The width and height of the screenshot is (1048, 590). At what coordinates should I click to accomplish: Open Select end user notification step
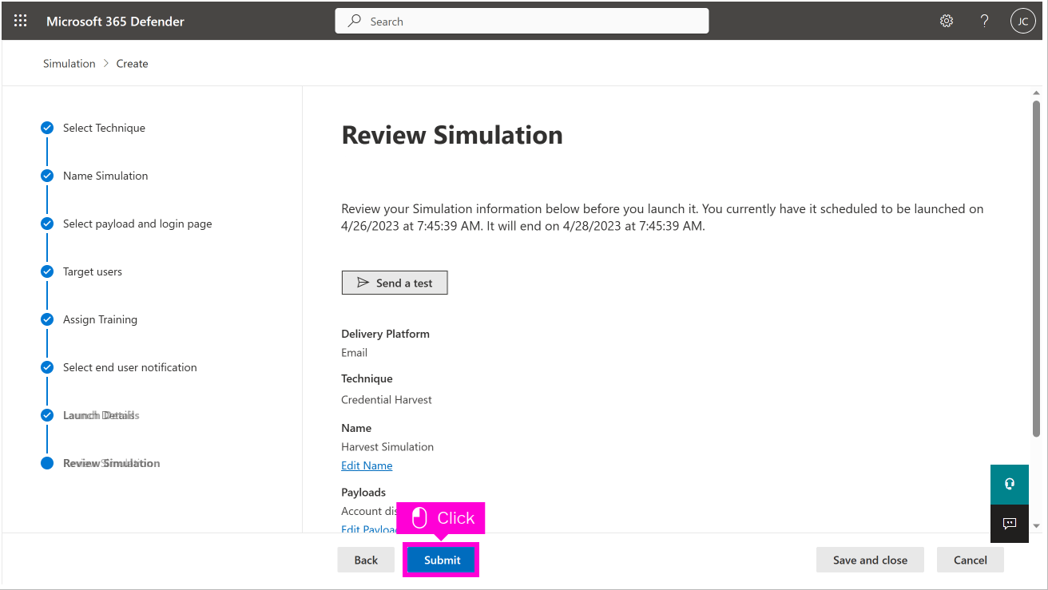(x=129, y=367)
